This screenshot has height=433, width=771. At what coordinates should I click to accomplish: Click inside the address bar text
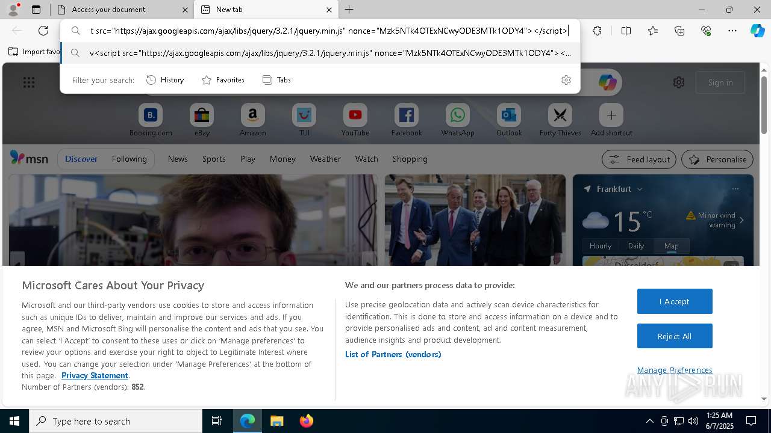pyautogui.click(x=329, y=31)
